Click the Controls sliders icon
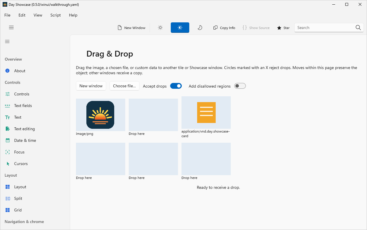367x230 pixels. click(x=8, y=94)
